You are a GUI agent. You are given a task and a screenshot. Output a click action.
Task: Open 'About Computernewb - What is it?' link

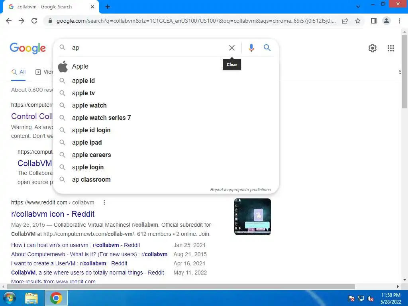coord(89,254)
